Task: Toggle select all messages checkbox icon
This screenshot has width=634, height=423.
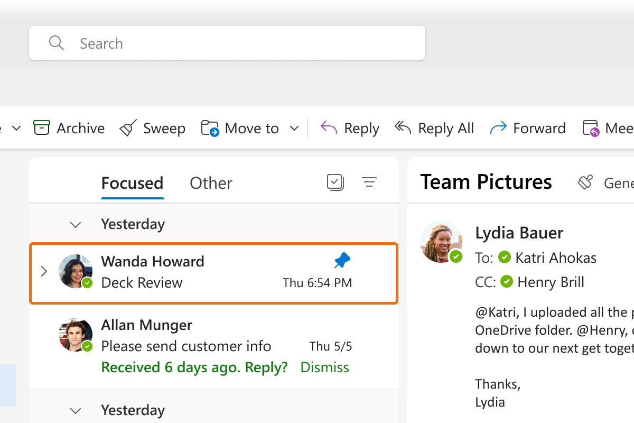Action: [335, 182]
